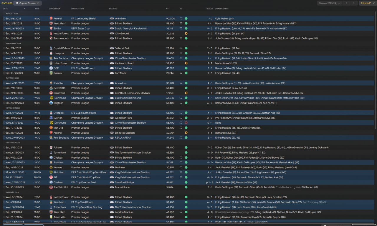Screen dimensions: 377x226
Task: Click the 90,000 attendance figure
Action: 171,19
